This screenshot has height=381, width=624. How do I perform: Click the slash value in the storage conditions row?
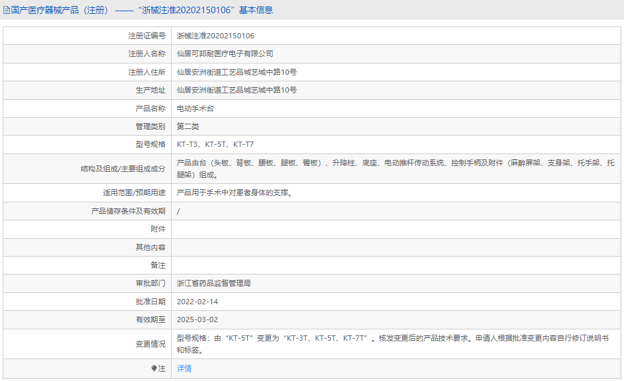point(178,212)
